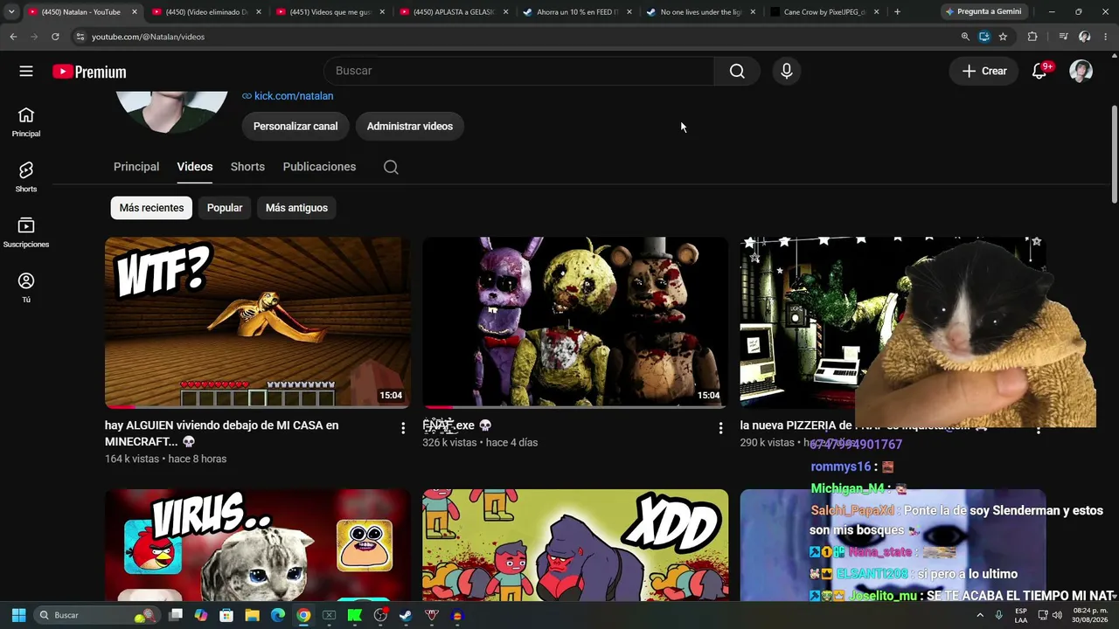
Task: Open the YouTube account avatar menu
Action: (x=1081, y=71)
